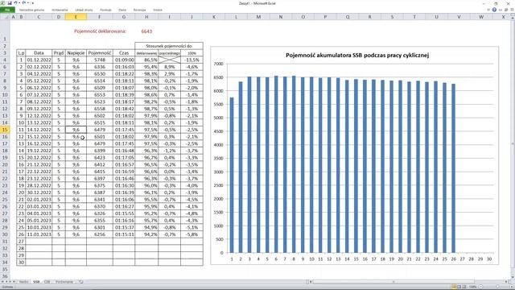The image size is (515, 290).
Task: Open the SSB sheet tab
Action: (36, 282)
